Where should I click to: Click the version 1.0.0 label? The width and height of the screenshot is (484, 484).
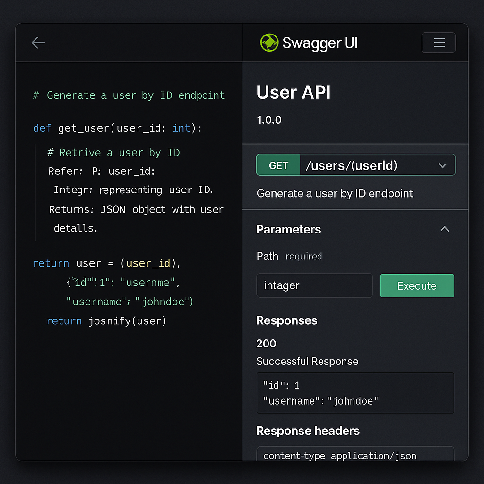point(268,120)
